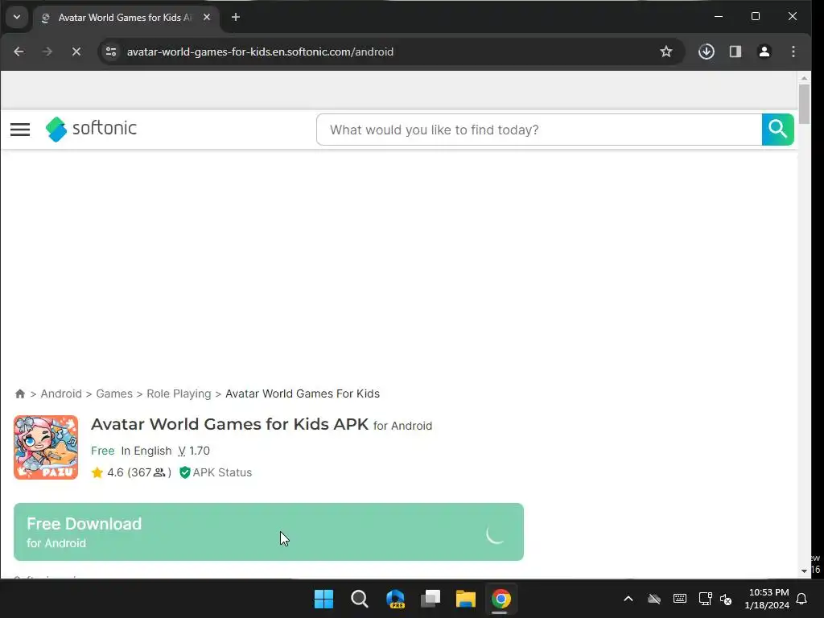Open the clock showing 10:53 PM
Screen dimensions: 824x618
(x=767, y=599)
